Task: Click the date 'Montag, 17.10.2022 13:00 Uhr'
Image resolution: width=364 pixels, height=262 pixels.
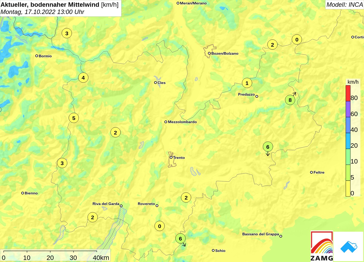Action: coord(43,12)
